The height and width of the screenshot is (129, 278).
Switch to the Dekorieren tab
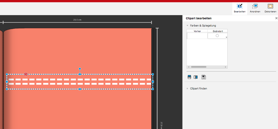click(x=270, y=9)
